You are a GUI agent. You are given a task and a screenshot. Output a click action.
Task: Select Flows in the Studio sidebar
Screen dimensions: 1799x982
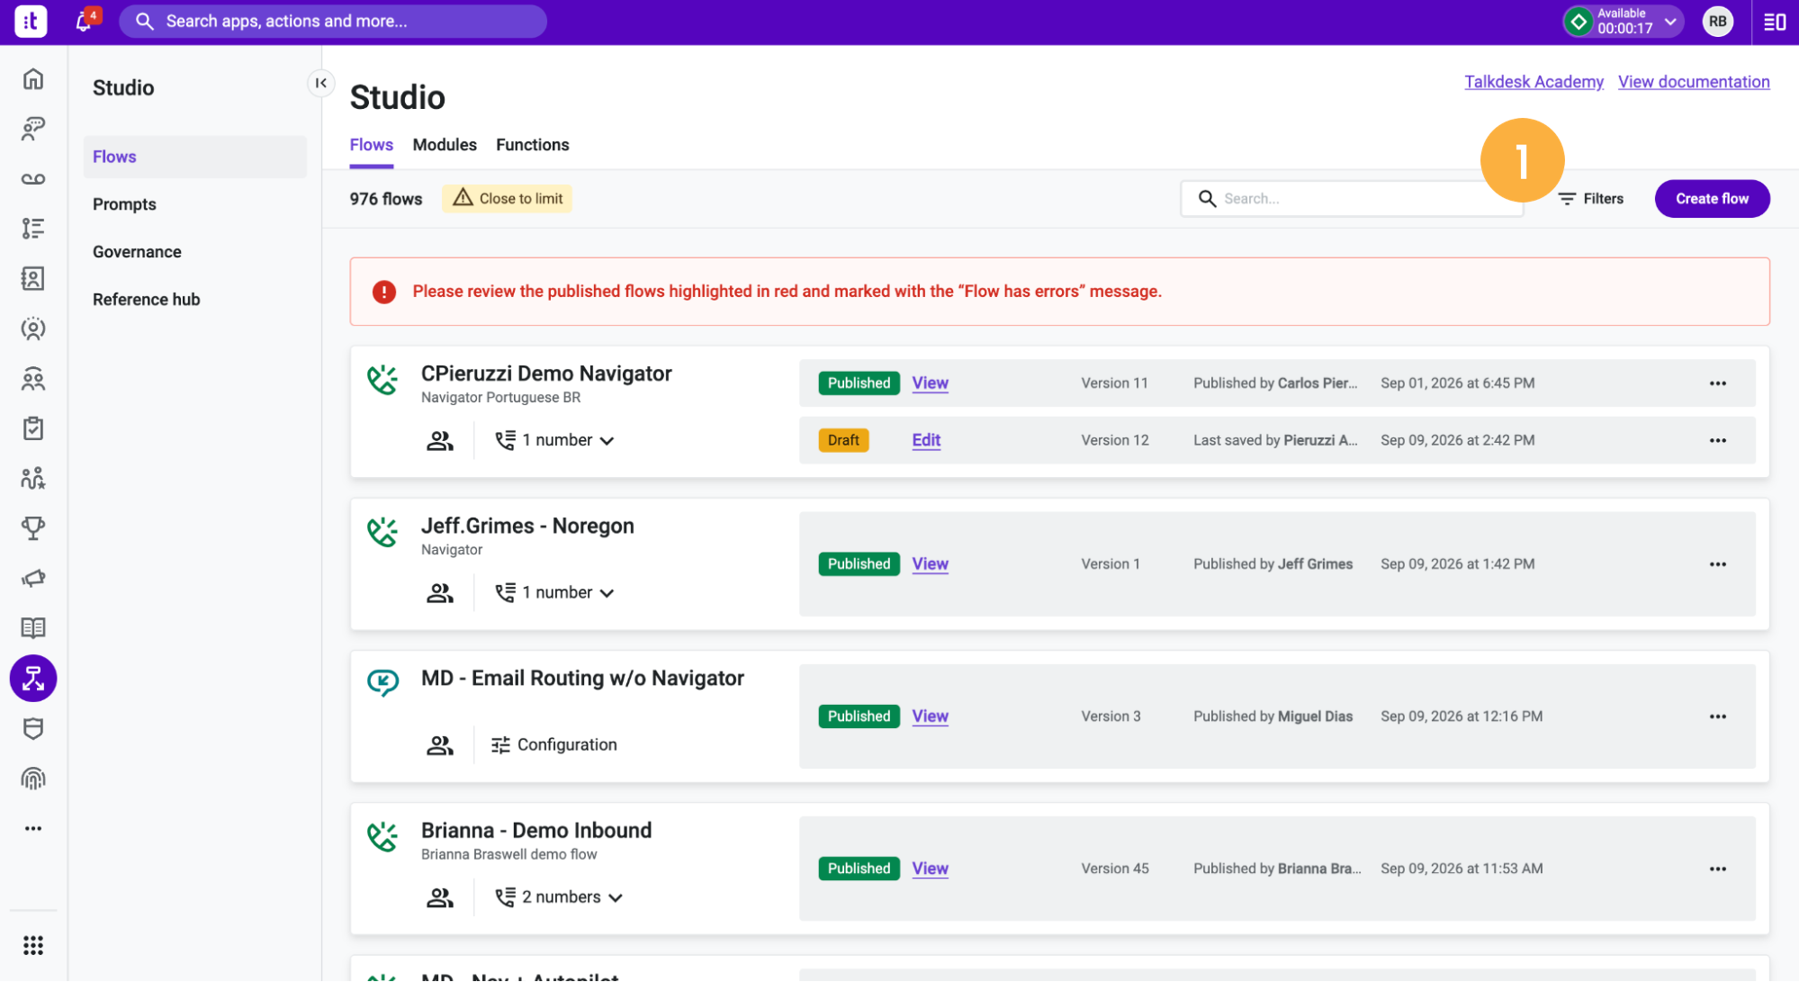[x=195, y=157]
